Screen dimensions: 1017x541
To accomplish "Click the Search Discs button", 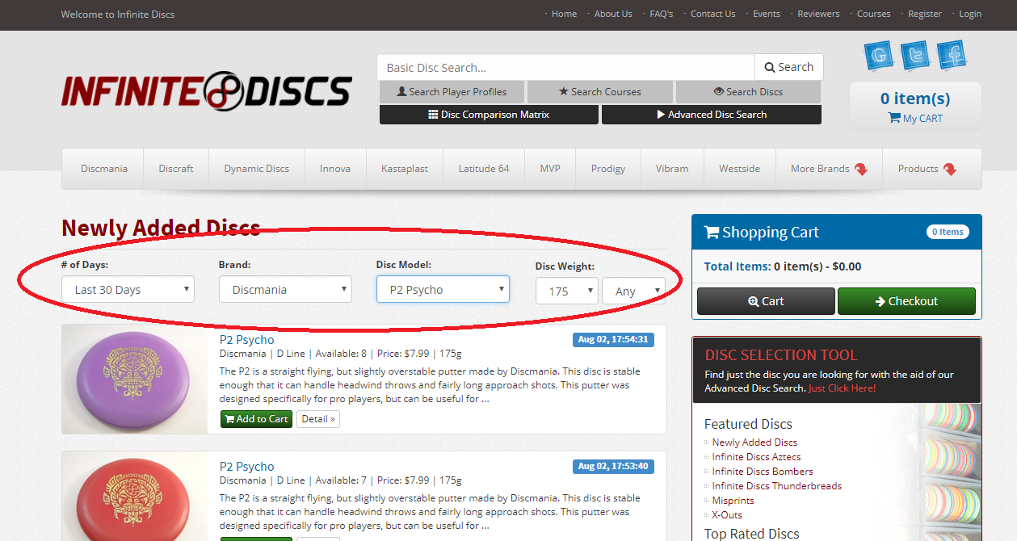I will (x=749, y=92).
